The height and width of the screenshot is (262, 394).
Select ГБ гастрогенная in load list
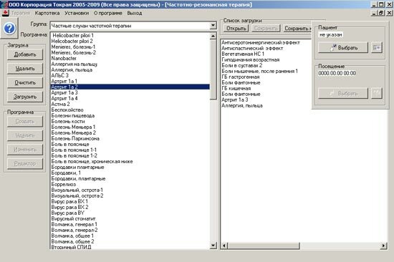tap(241, 77)
